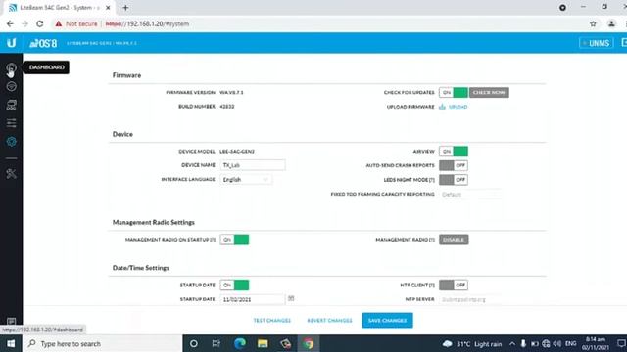
Task: Select the System gear sidebar icon
Action: [11, 141]
